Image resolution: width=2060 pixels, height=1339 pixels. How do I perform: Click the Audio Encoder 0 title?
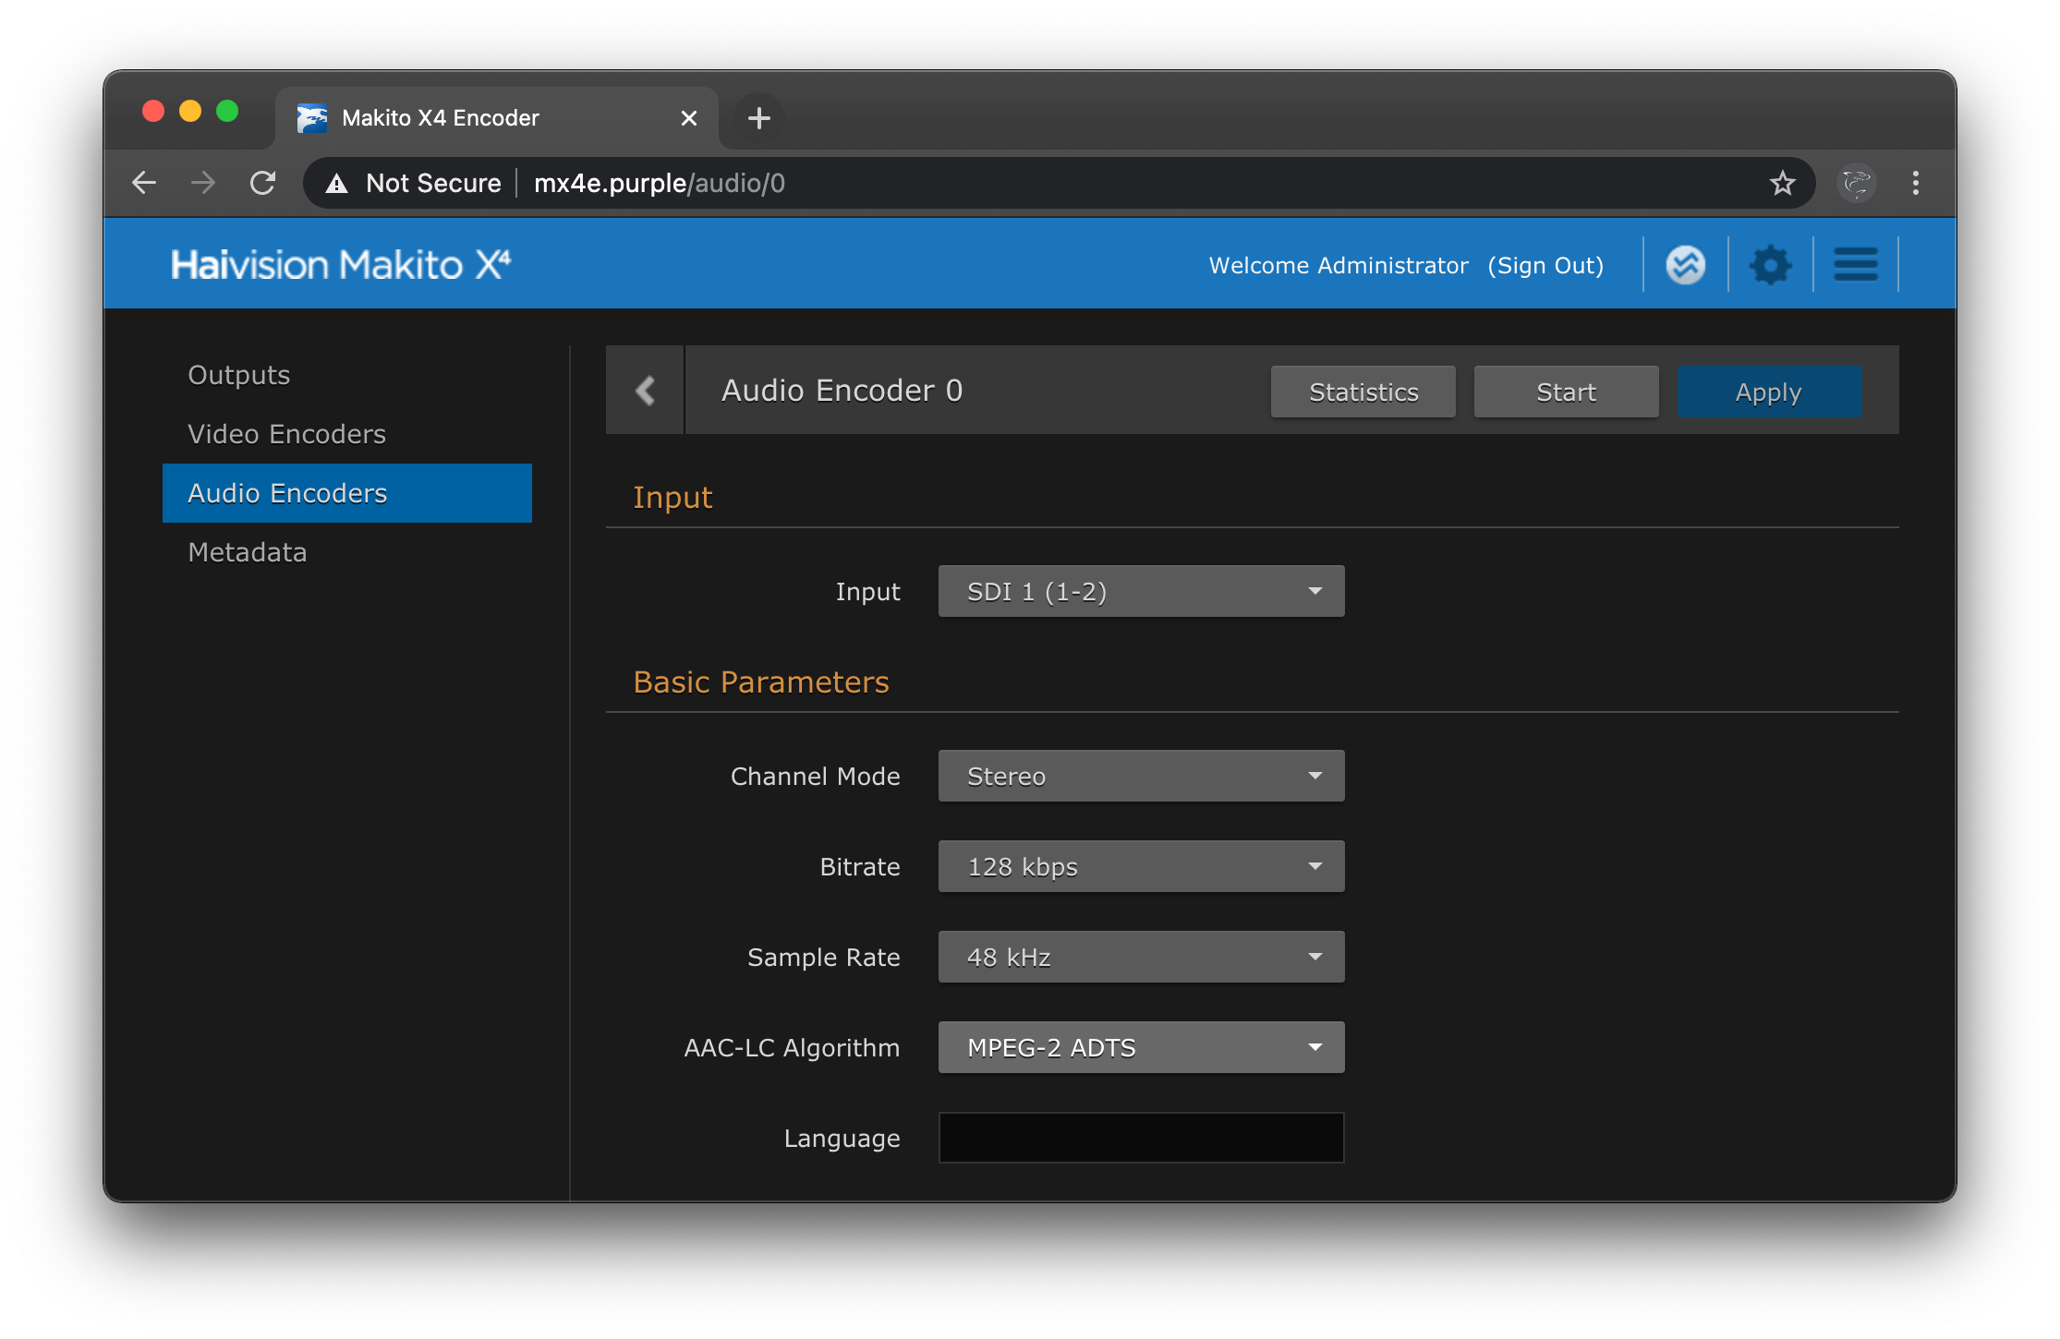click(842, 391)
